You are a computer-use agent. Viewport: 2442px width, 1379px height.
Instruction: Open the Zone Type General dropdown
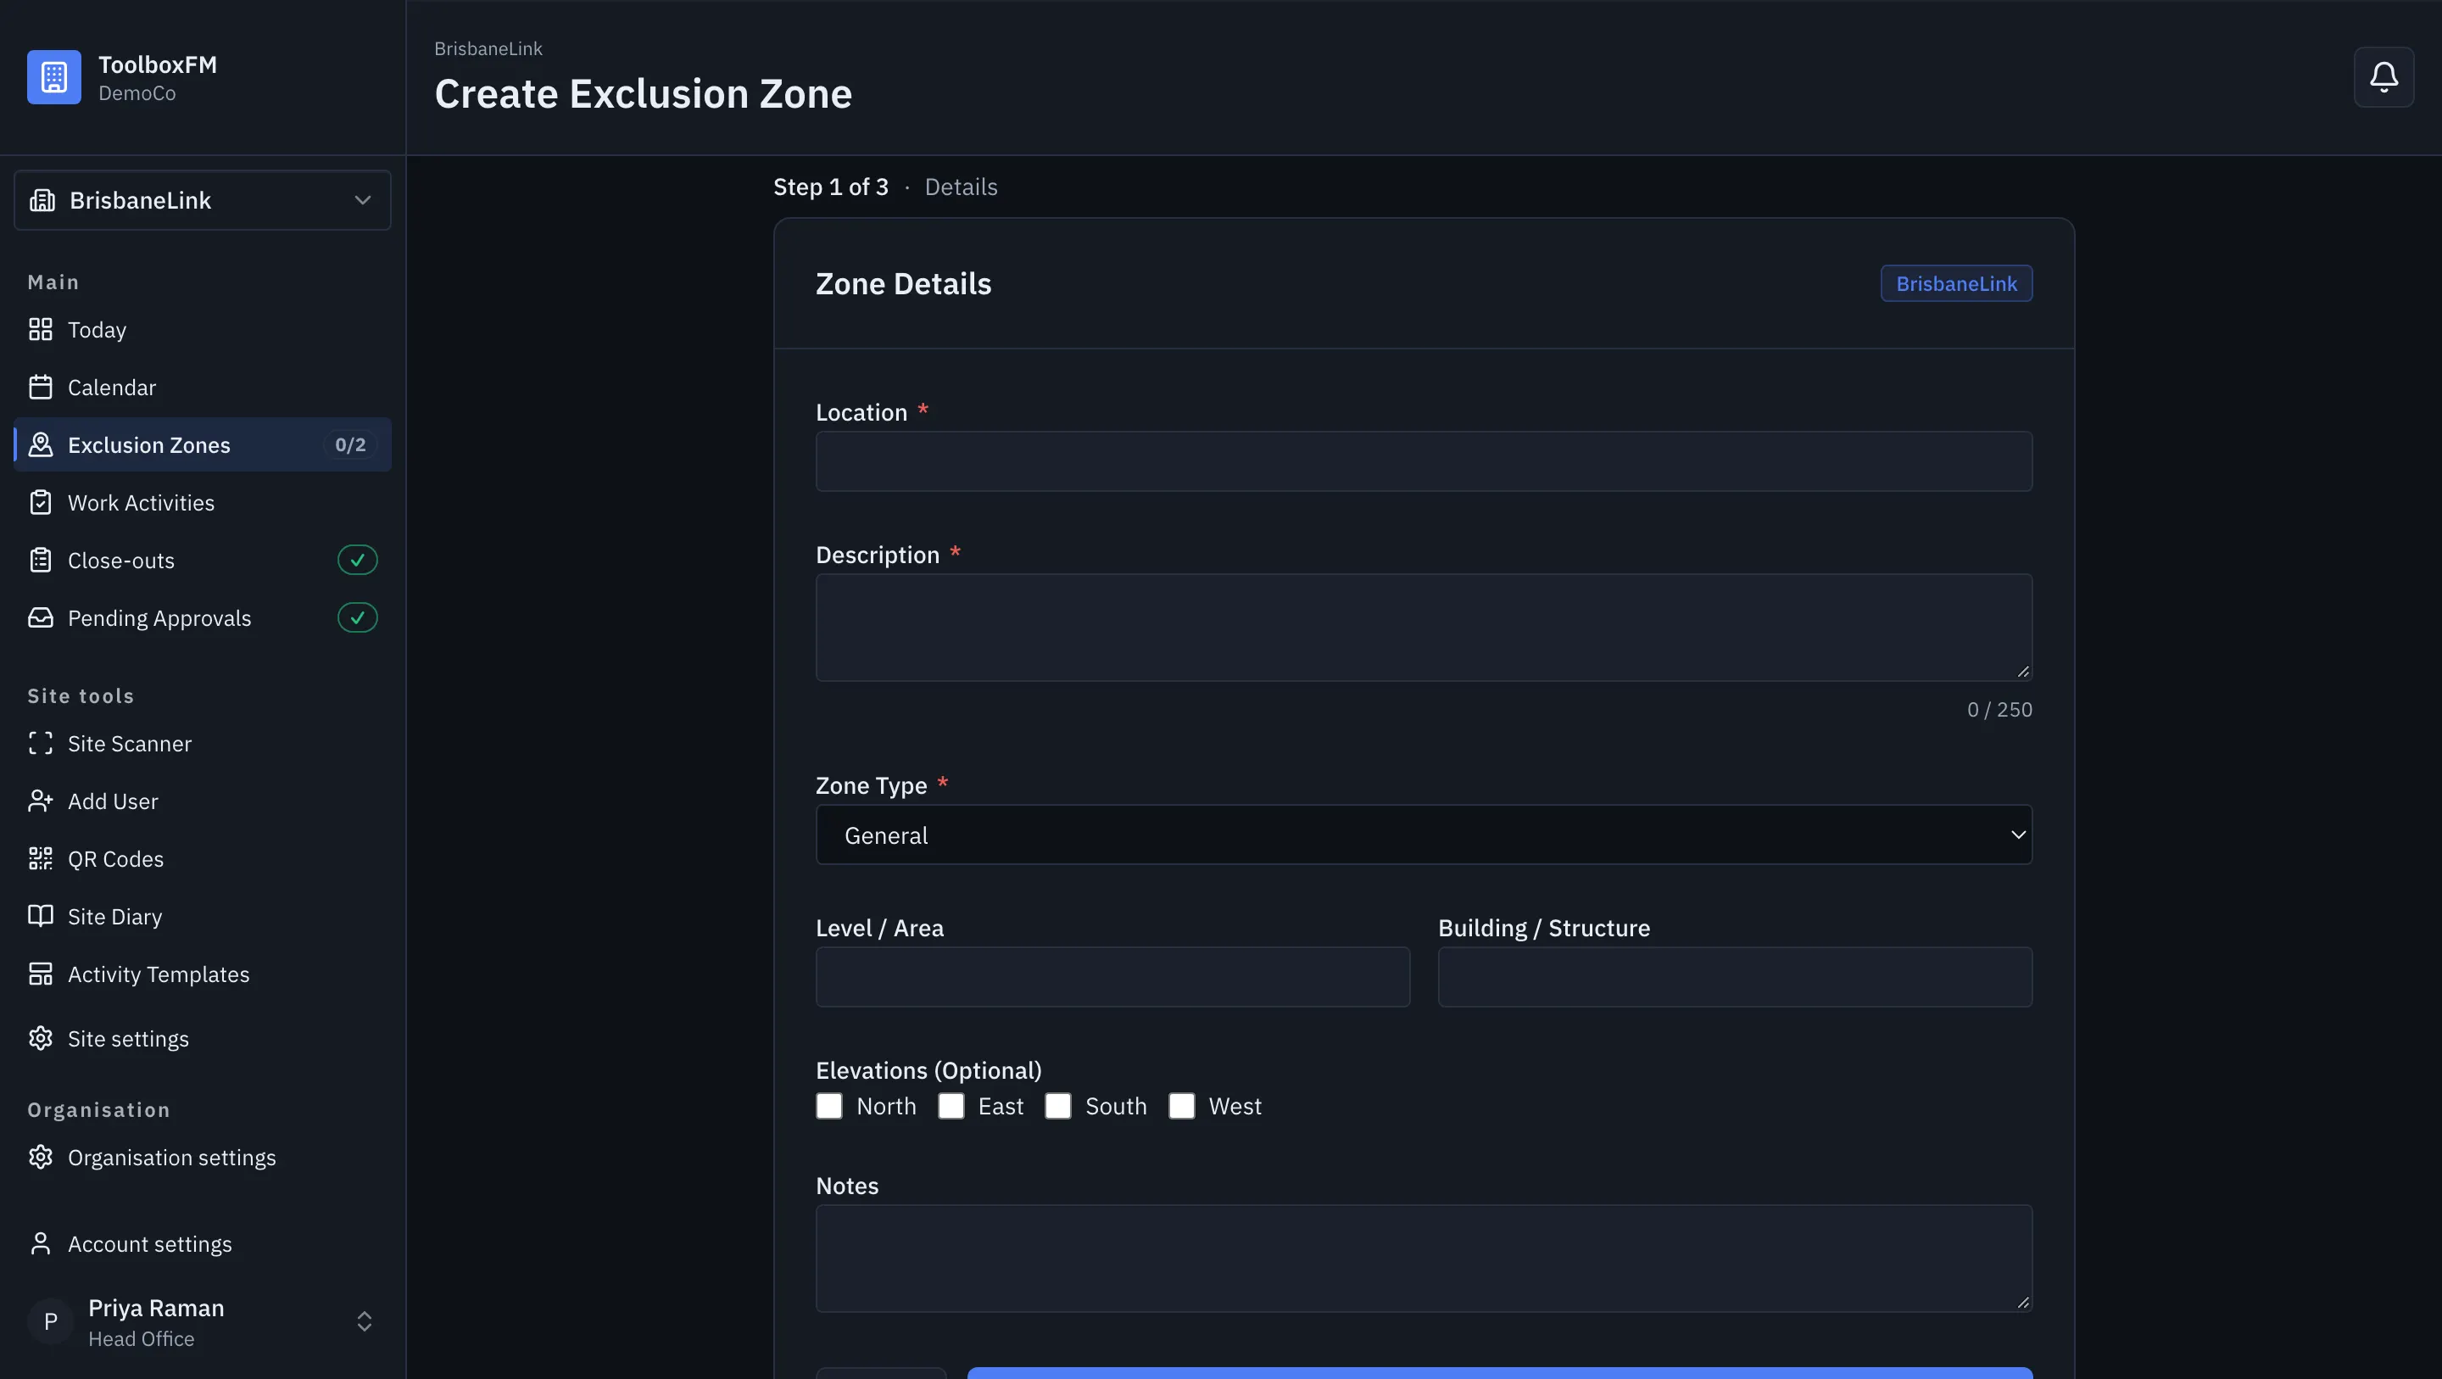(x=1424, y=835)
